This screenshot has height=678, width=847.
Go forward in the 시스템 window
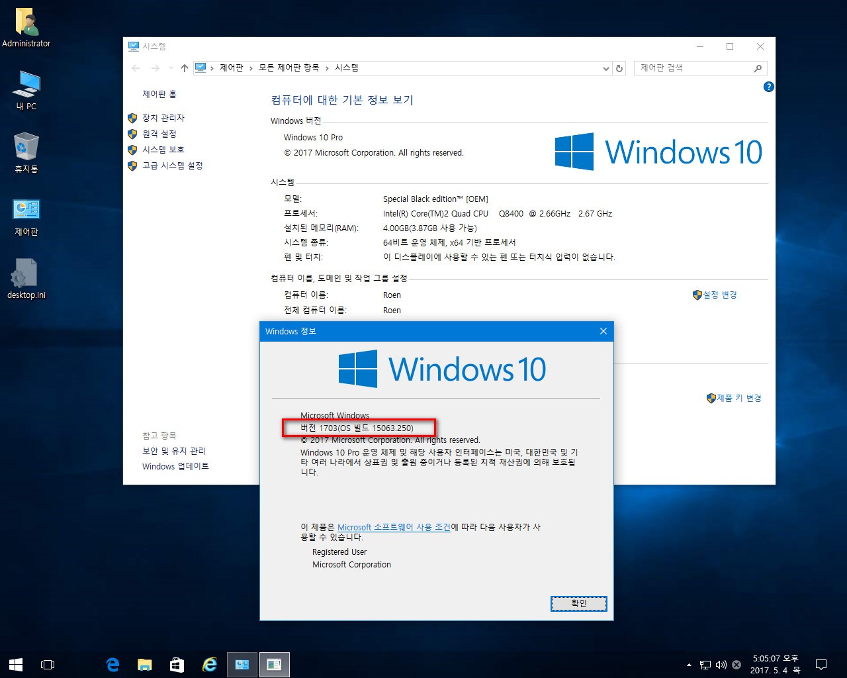[156, 68]
